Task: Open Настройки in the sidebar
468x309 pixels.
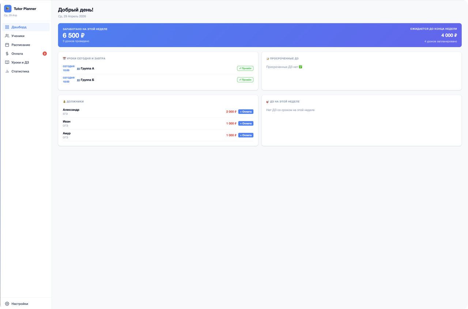Action: click(x=26, y=304)
